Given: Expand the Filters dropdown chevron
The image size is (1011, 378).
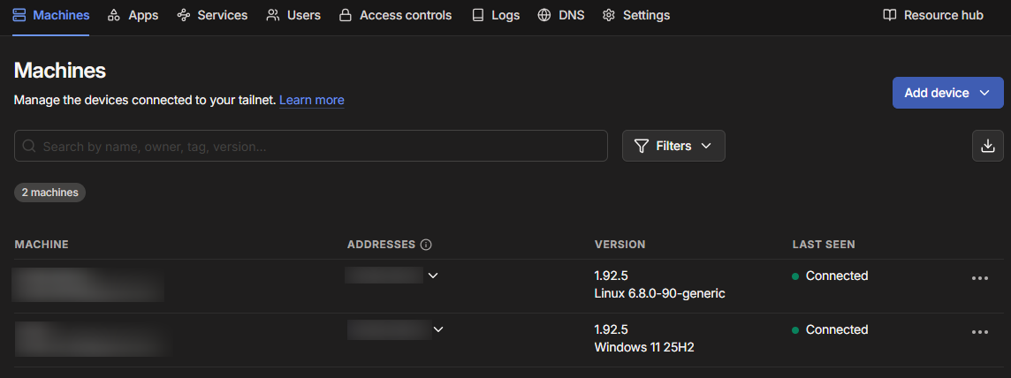Looking at the screenshot, I should [706, 146].
